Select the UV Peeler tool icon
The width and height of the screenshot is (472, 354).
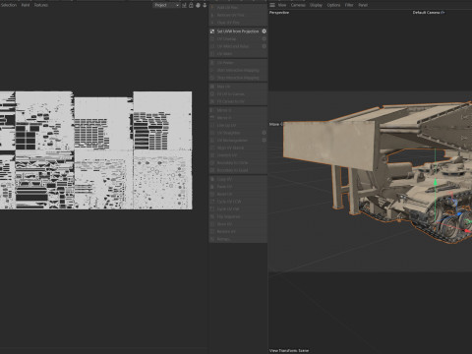(212, 63)
